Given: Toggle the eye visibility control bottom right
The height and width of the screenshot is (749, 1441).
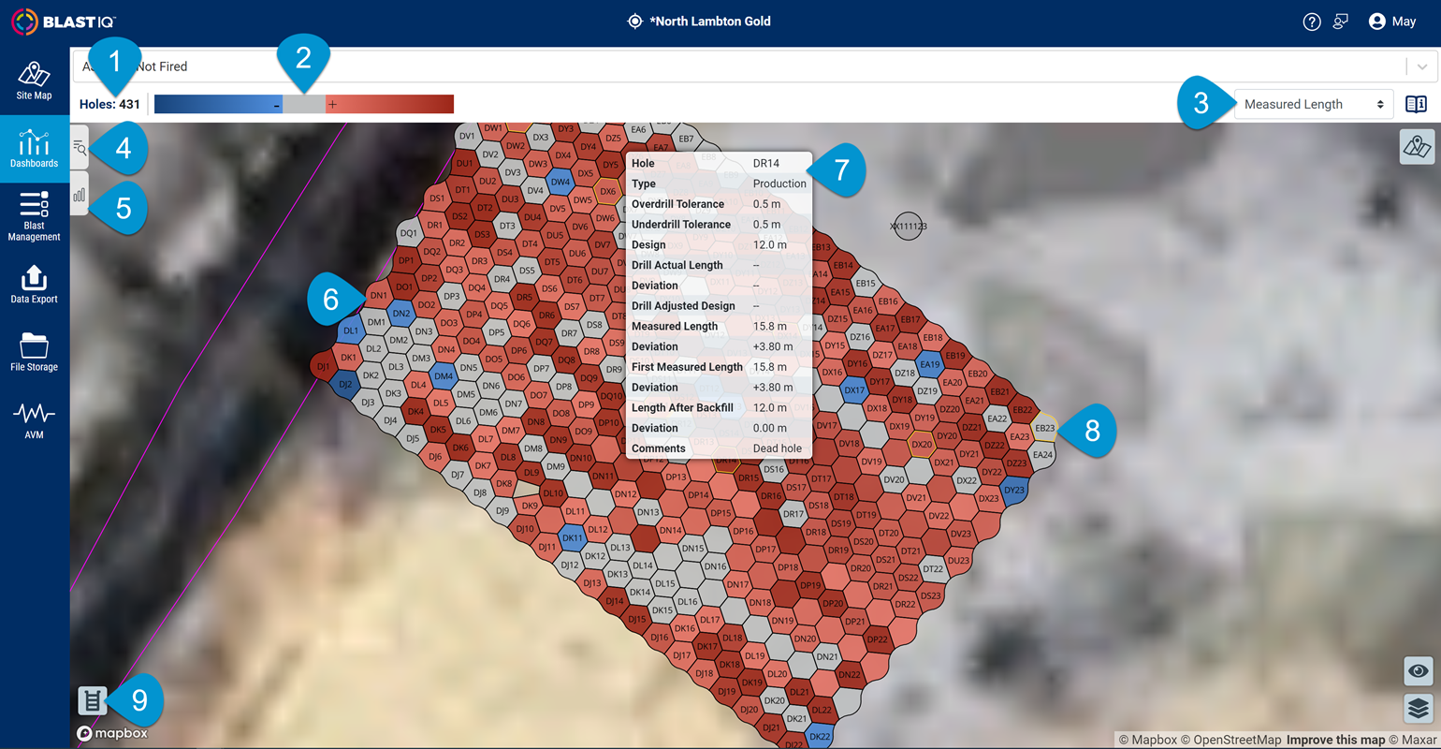Looking at the screenshot, I should (1419, 670).
